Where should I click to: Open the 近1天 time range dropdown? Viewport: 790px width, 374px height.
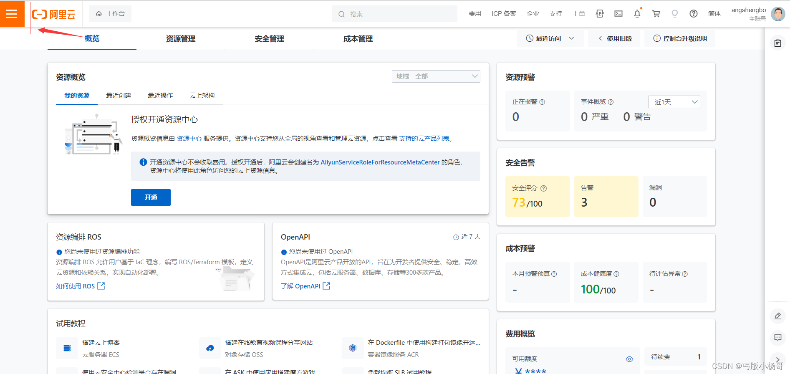click(x=674, y=102)
